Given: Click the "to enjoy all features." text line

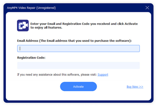Looking at the screenshot, I should [x=46, y=28].
